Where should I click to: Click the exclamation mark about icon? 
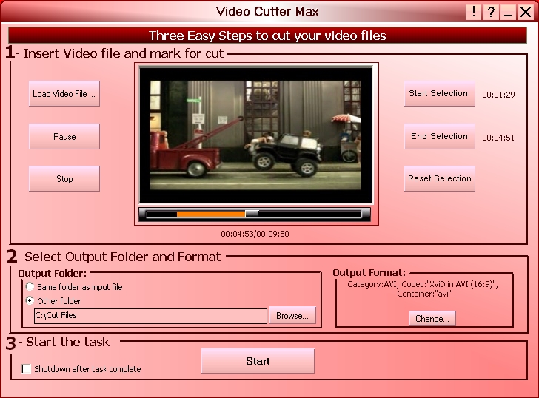tap(473, 12)
